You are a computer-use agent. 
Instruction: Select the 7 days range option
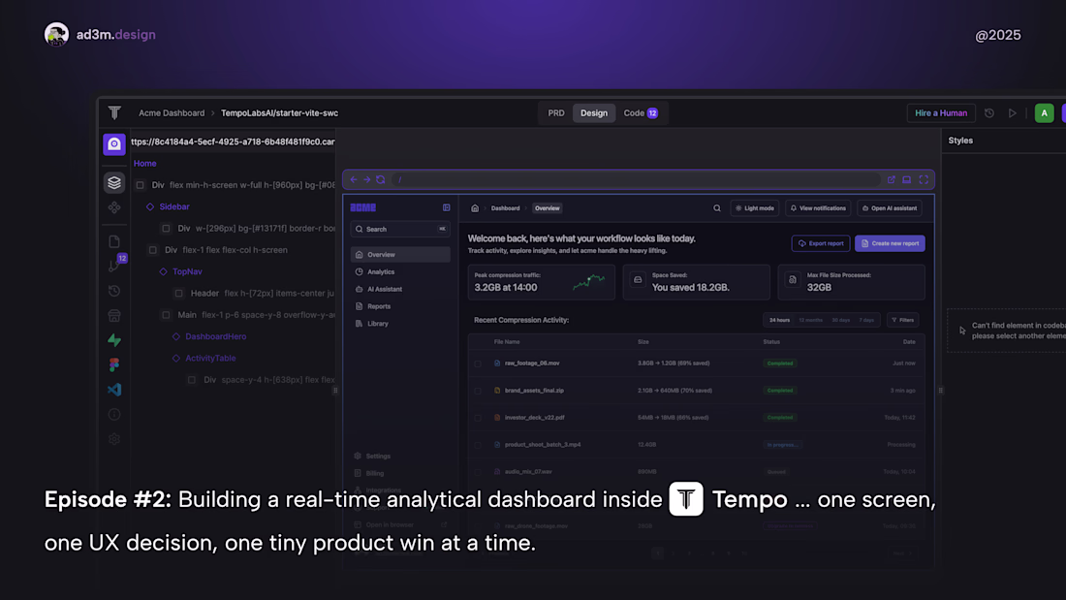[x=866, y=320]
